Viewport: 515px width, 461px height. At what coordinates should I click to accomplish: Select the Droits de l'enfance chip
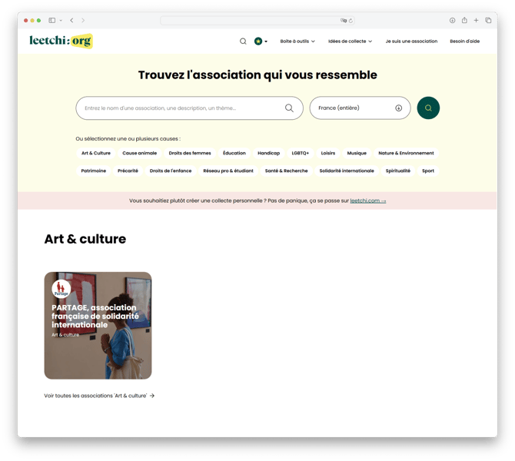(x=171, y=171)
